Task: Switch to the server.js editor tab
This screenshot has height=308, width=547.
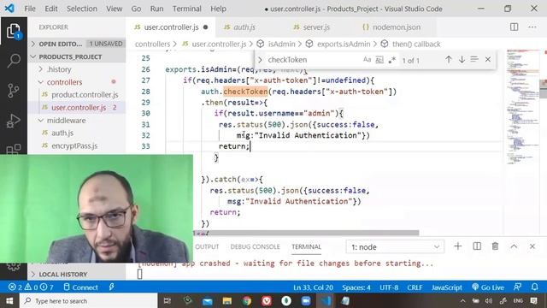Action: coord(316,27)
